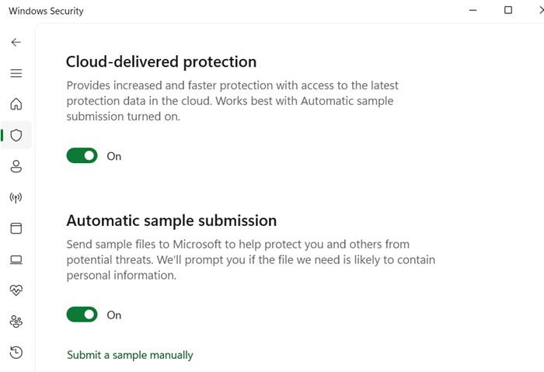The height and width of the screenshot is (372, 544).
Task: Open Virus & threat protection shield
Action: (16, 135)
